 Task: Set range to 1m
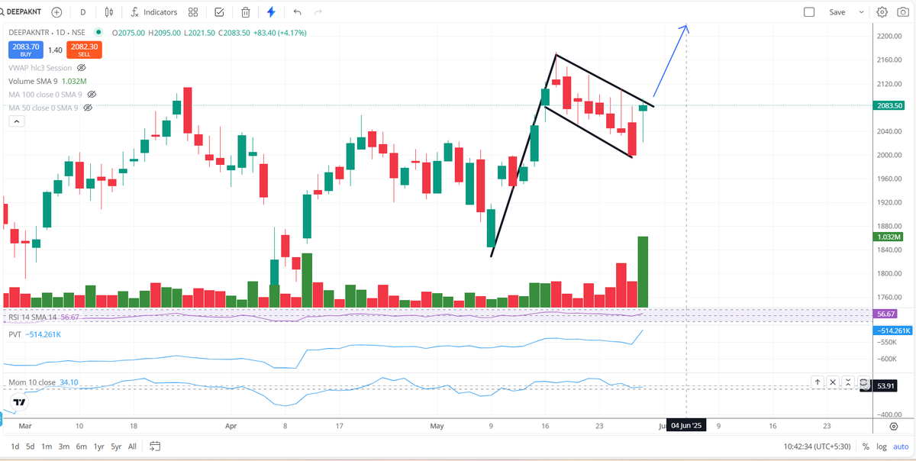47,446
